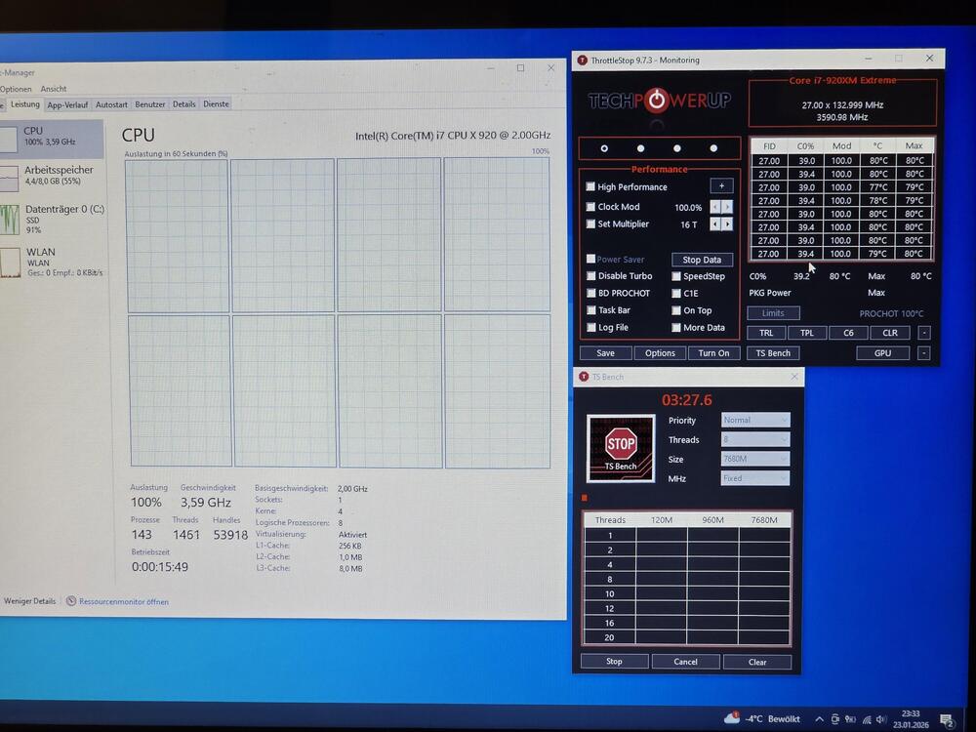
Task: Switch to the App-Verlauf tab
Action: pyautogui.click(x=67, y=104)
